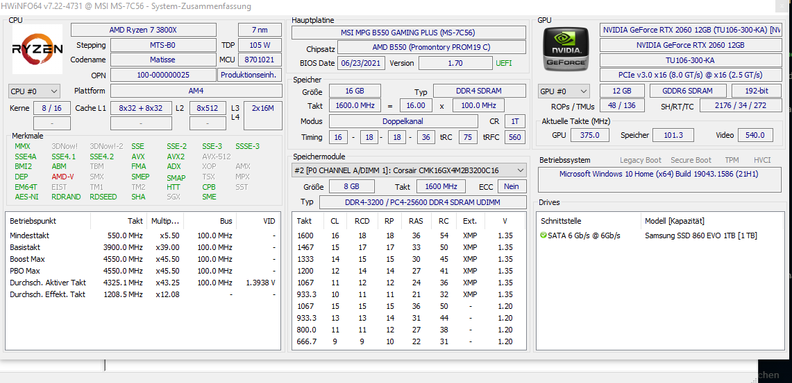Click the HVCI label
Viewport: 792px width, 383px height.
762,160
